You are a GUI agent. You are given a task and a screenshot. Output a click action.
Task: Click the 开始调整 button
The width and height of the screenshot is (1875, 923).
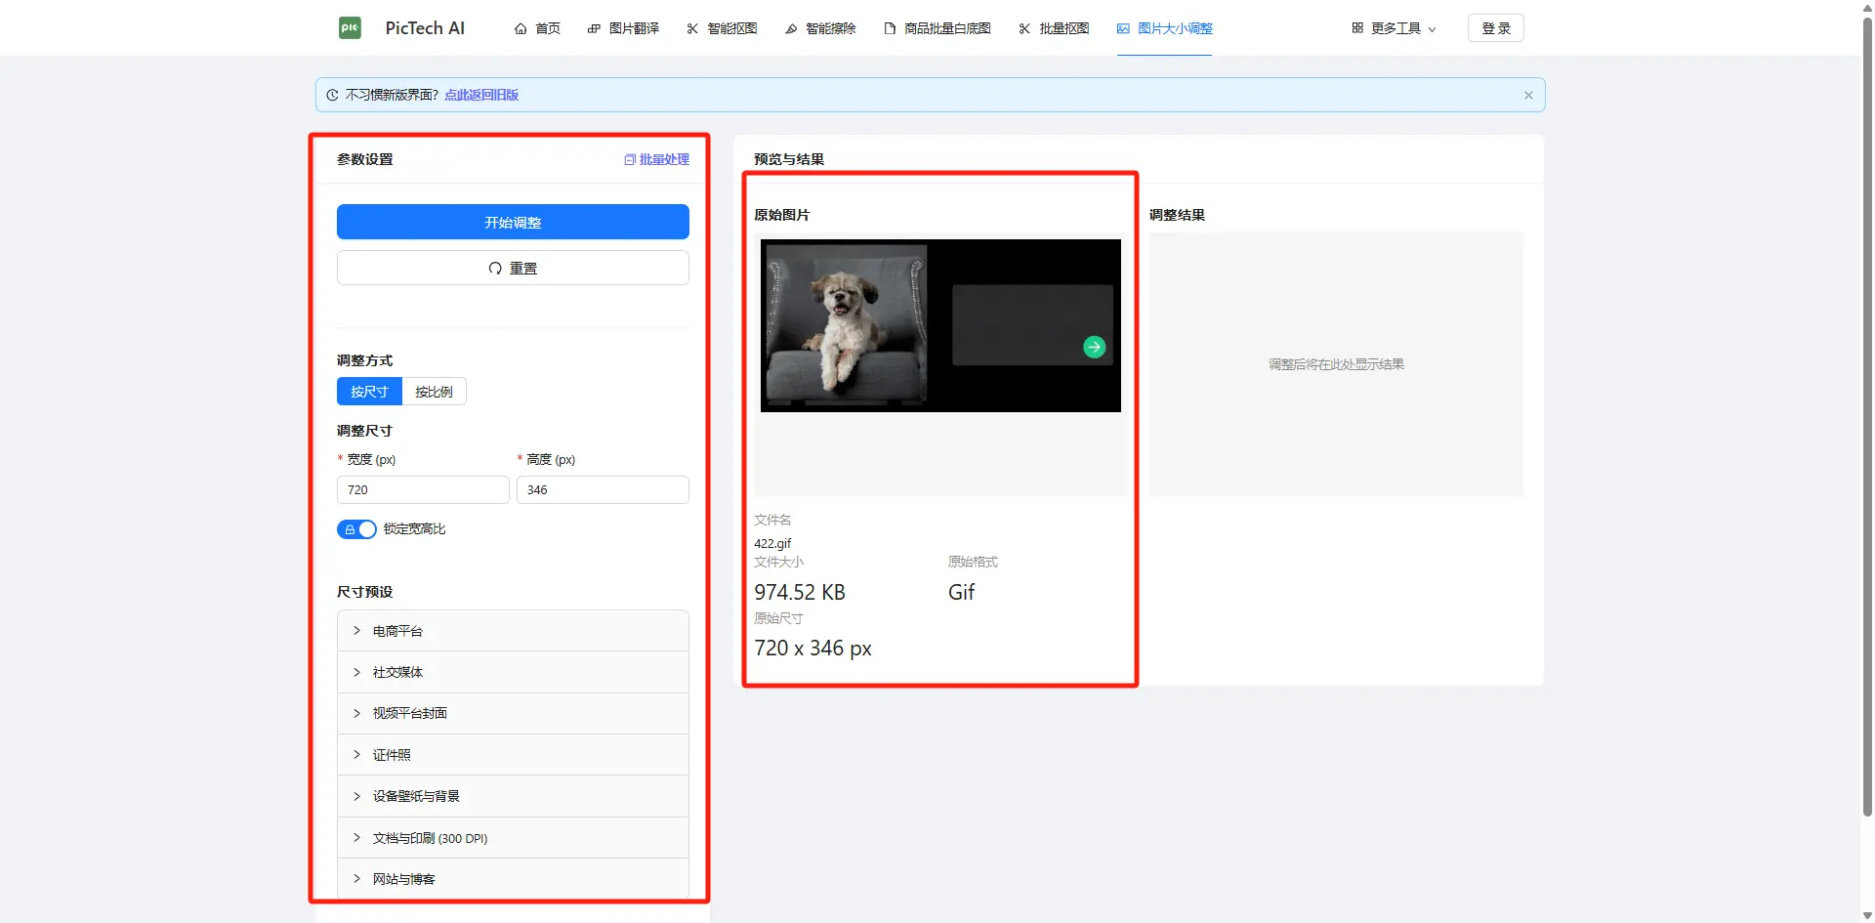[512, 222]
